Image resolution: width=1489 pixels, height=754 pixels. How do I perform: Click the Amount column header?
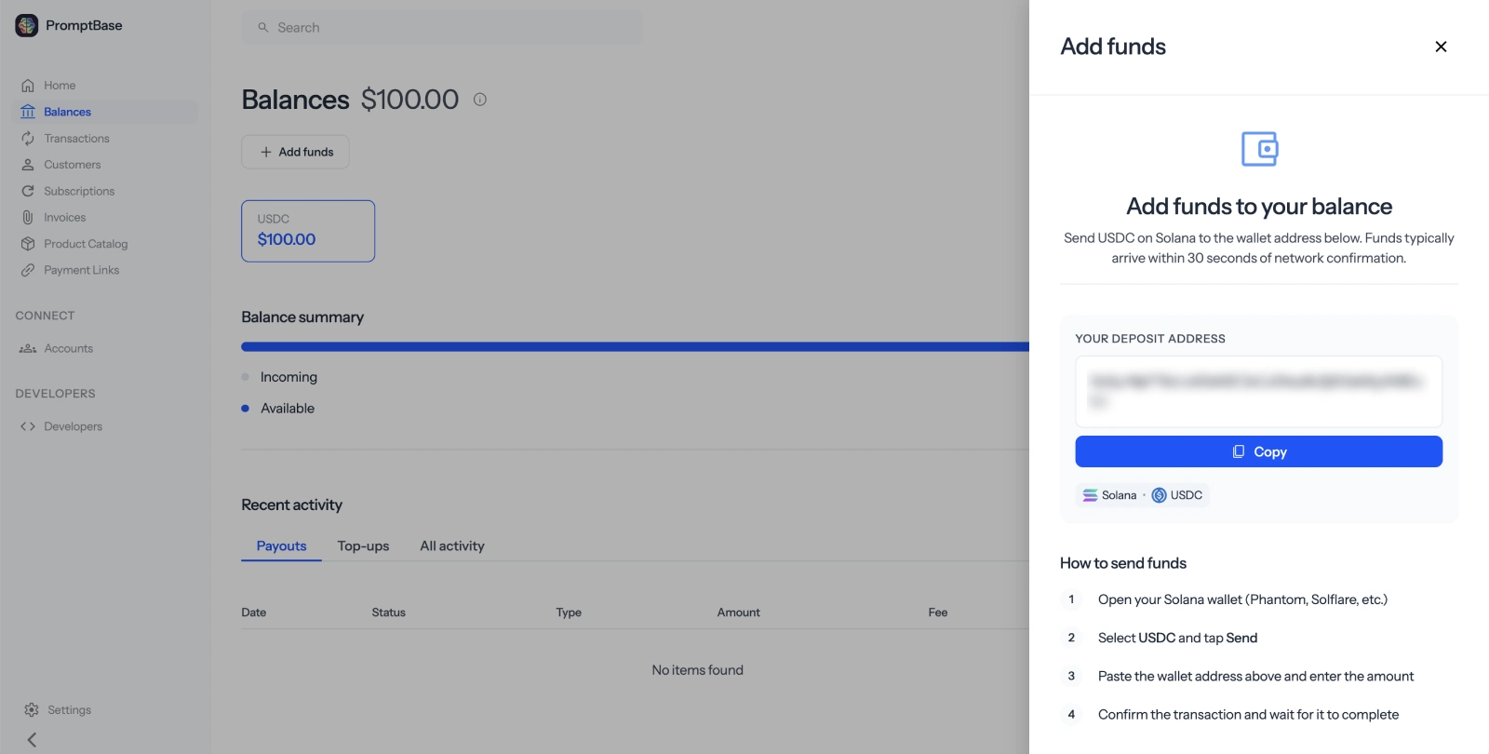coord(738,613)
